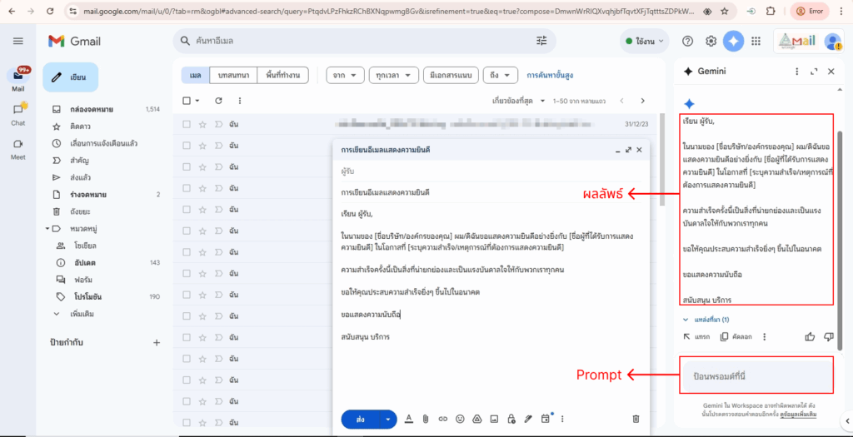Discard the draft with the trash icon
853x437 pixels.
(636, 419)
